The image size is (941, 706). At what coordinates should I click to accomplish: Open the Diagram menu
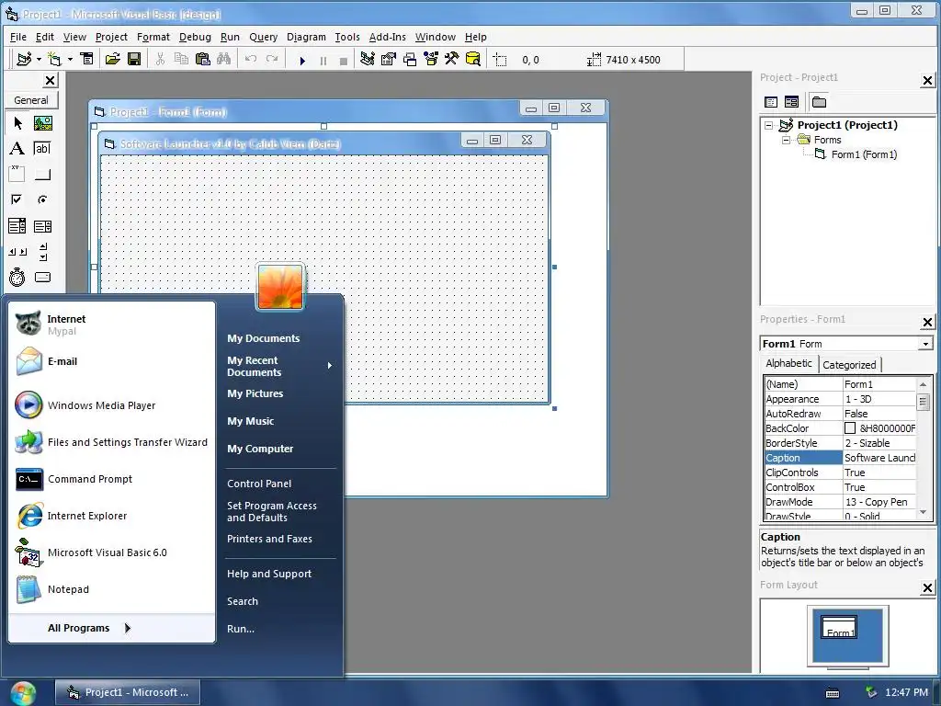point(306,37)
